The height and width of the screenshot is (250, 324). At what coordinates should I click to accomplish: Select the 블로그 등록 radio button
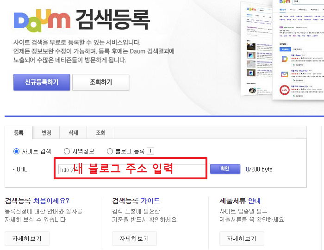click(x=110, y=152)
